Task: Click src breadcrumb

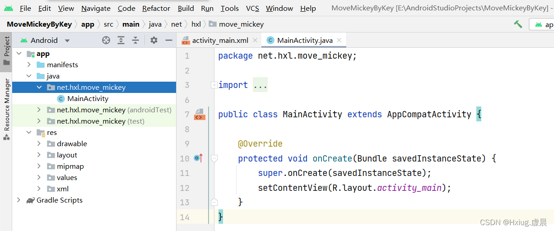Action: (x=108, y=24)
